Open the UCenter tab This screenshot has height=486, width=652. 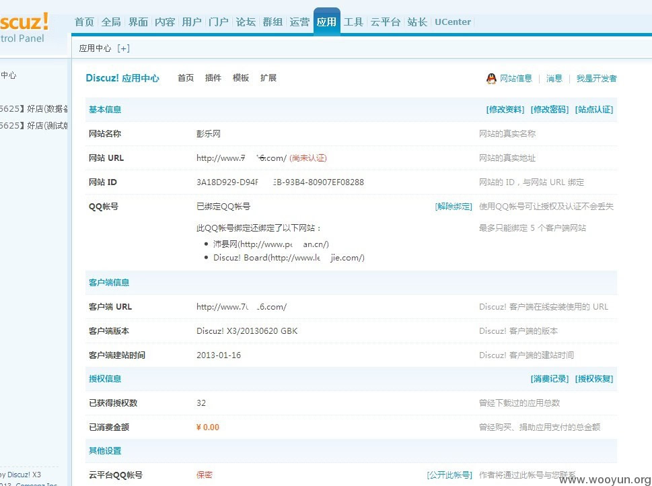click(452, 22)
